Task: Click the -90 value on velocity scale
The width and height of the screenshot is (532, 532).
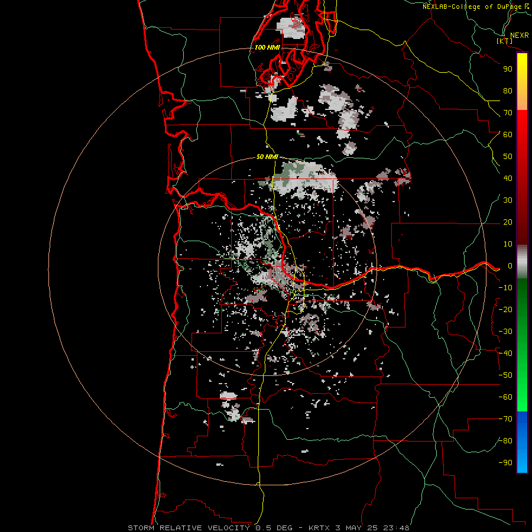Action: click(505, 463)
